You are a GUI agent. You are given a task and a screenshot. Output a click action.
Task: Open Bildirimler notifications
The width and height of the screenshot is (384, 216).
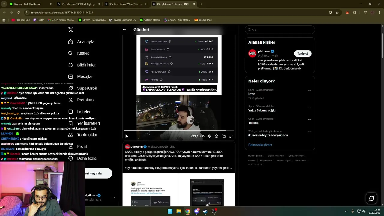pos(82,65)
